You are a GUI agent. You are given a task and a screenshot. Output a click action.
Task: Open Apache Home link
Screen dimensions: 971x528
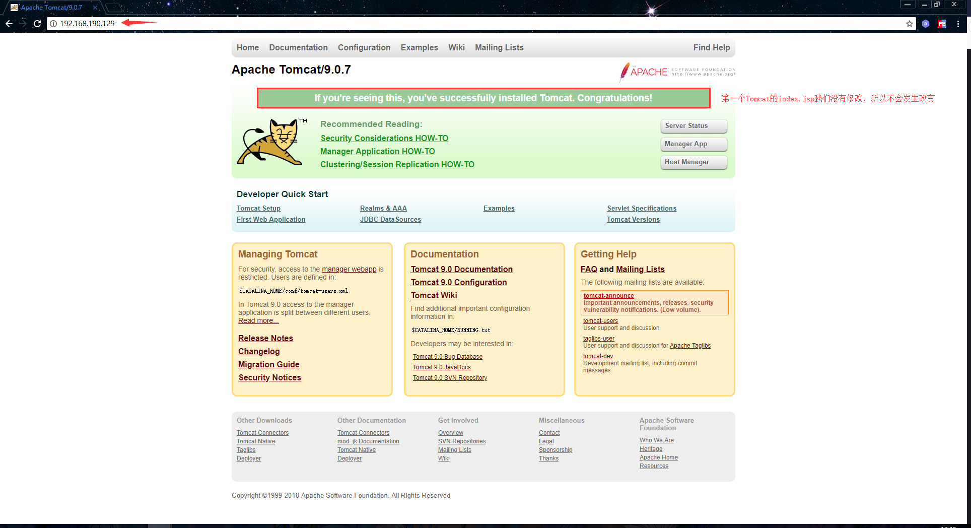point(659,457)
